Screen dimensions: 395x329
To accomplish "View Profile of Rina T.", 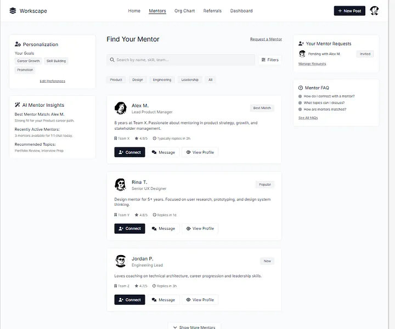I will 200,228.
